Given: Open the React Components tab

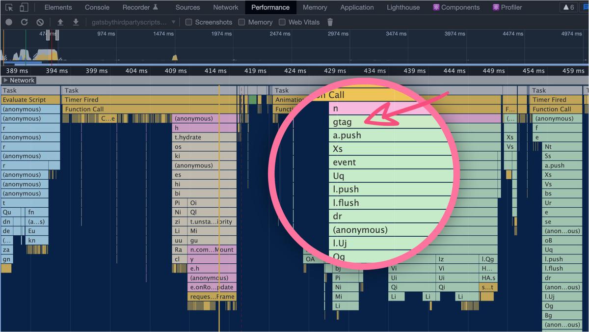Looking at the screenshot, I should (456, 7).
